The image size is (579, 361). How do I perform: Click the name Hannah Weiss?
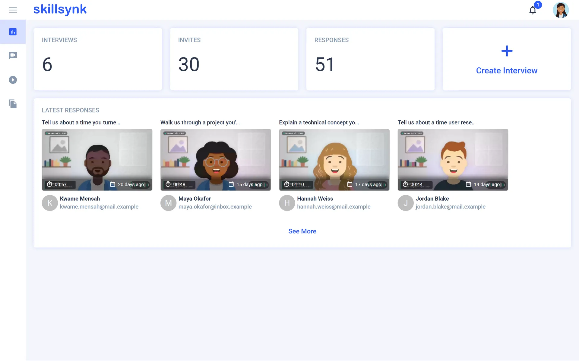[315, 199]
